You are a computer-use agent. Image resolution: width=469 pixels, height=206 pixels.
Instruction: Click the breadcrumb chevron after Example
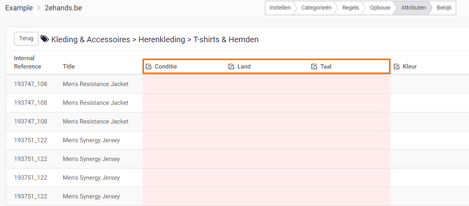click(x=39, y=8)
